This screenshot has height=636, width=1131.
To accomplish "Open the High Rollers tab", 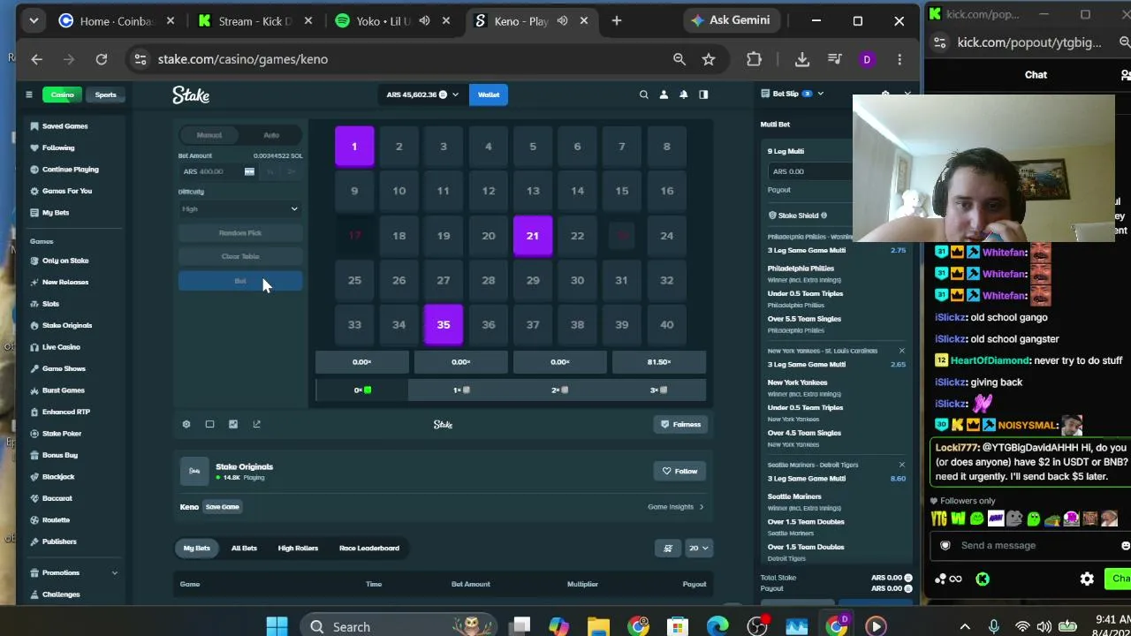I will point(298,549).
